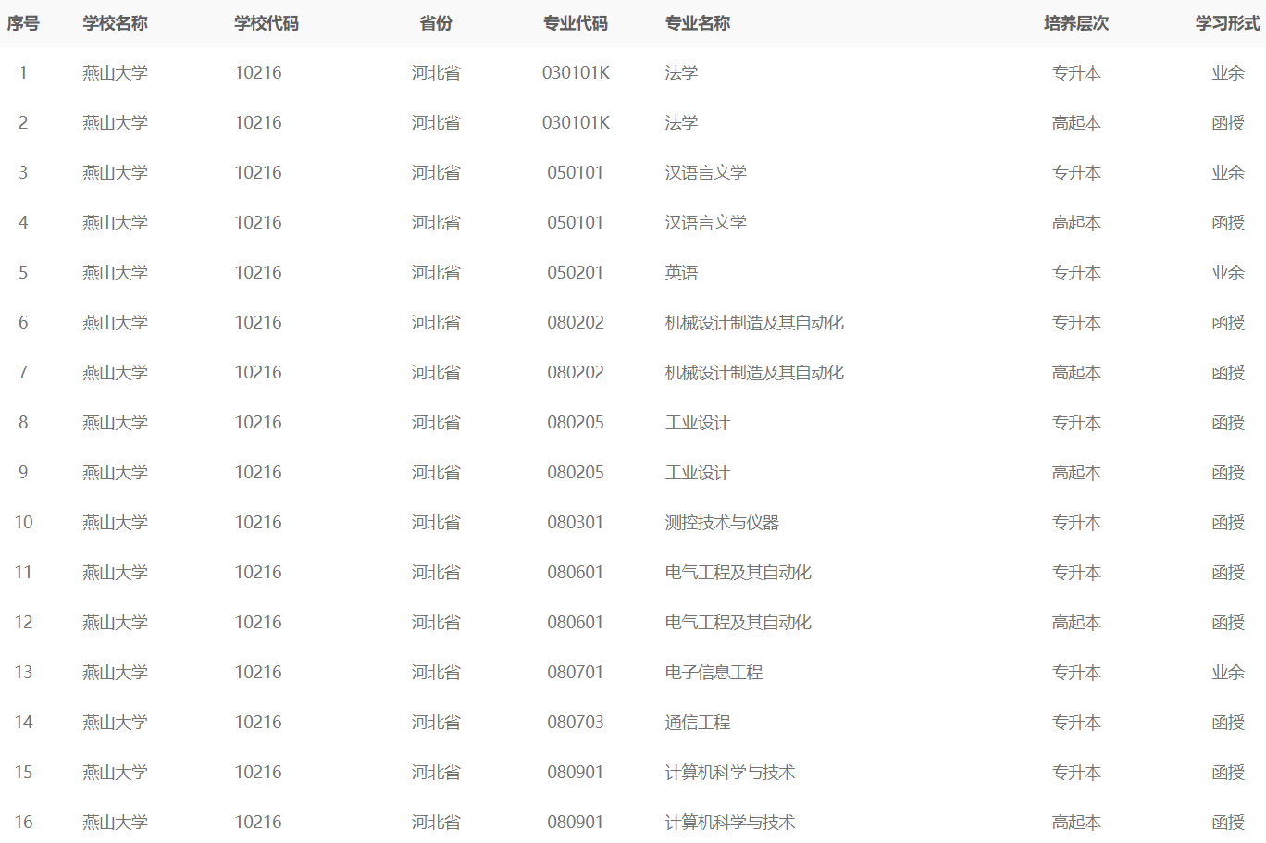This screenshot has height=843, width=1266.
Task: Click school code 10216 in row 11
Action: coord(258,573)
